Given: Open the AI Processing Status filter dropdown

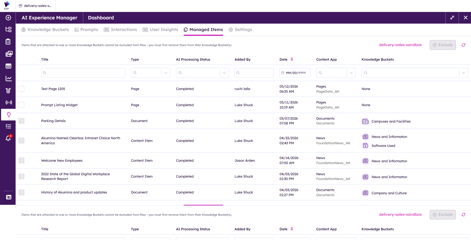Looking at the screenshot, I should click(x=224, y=73).
